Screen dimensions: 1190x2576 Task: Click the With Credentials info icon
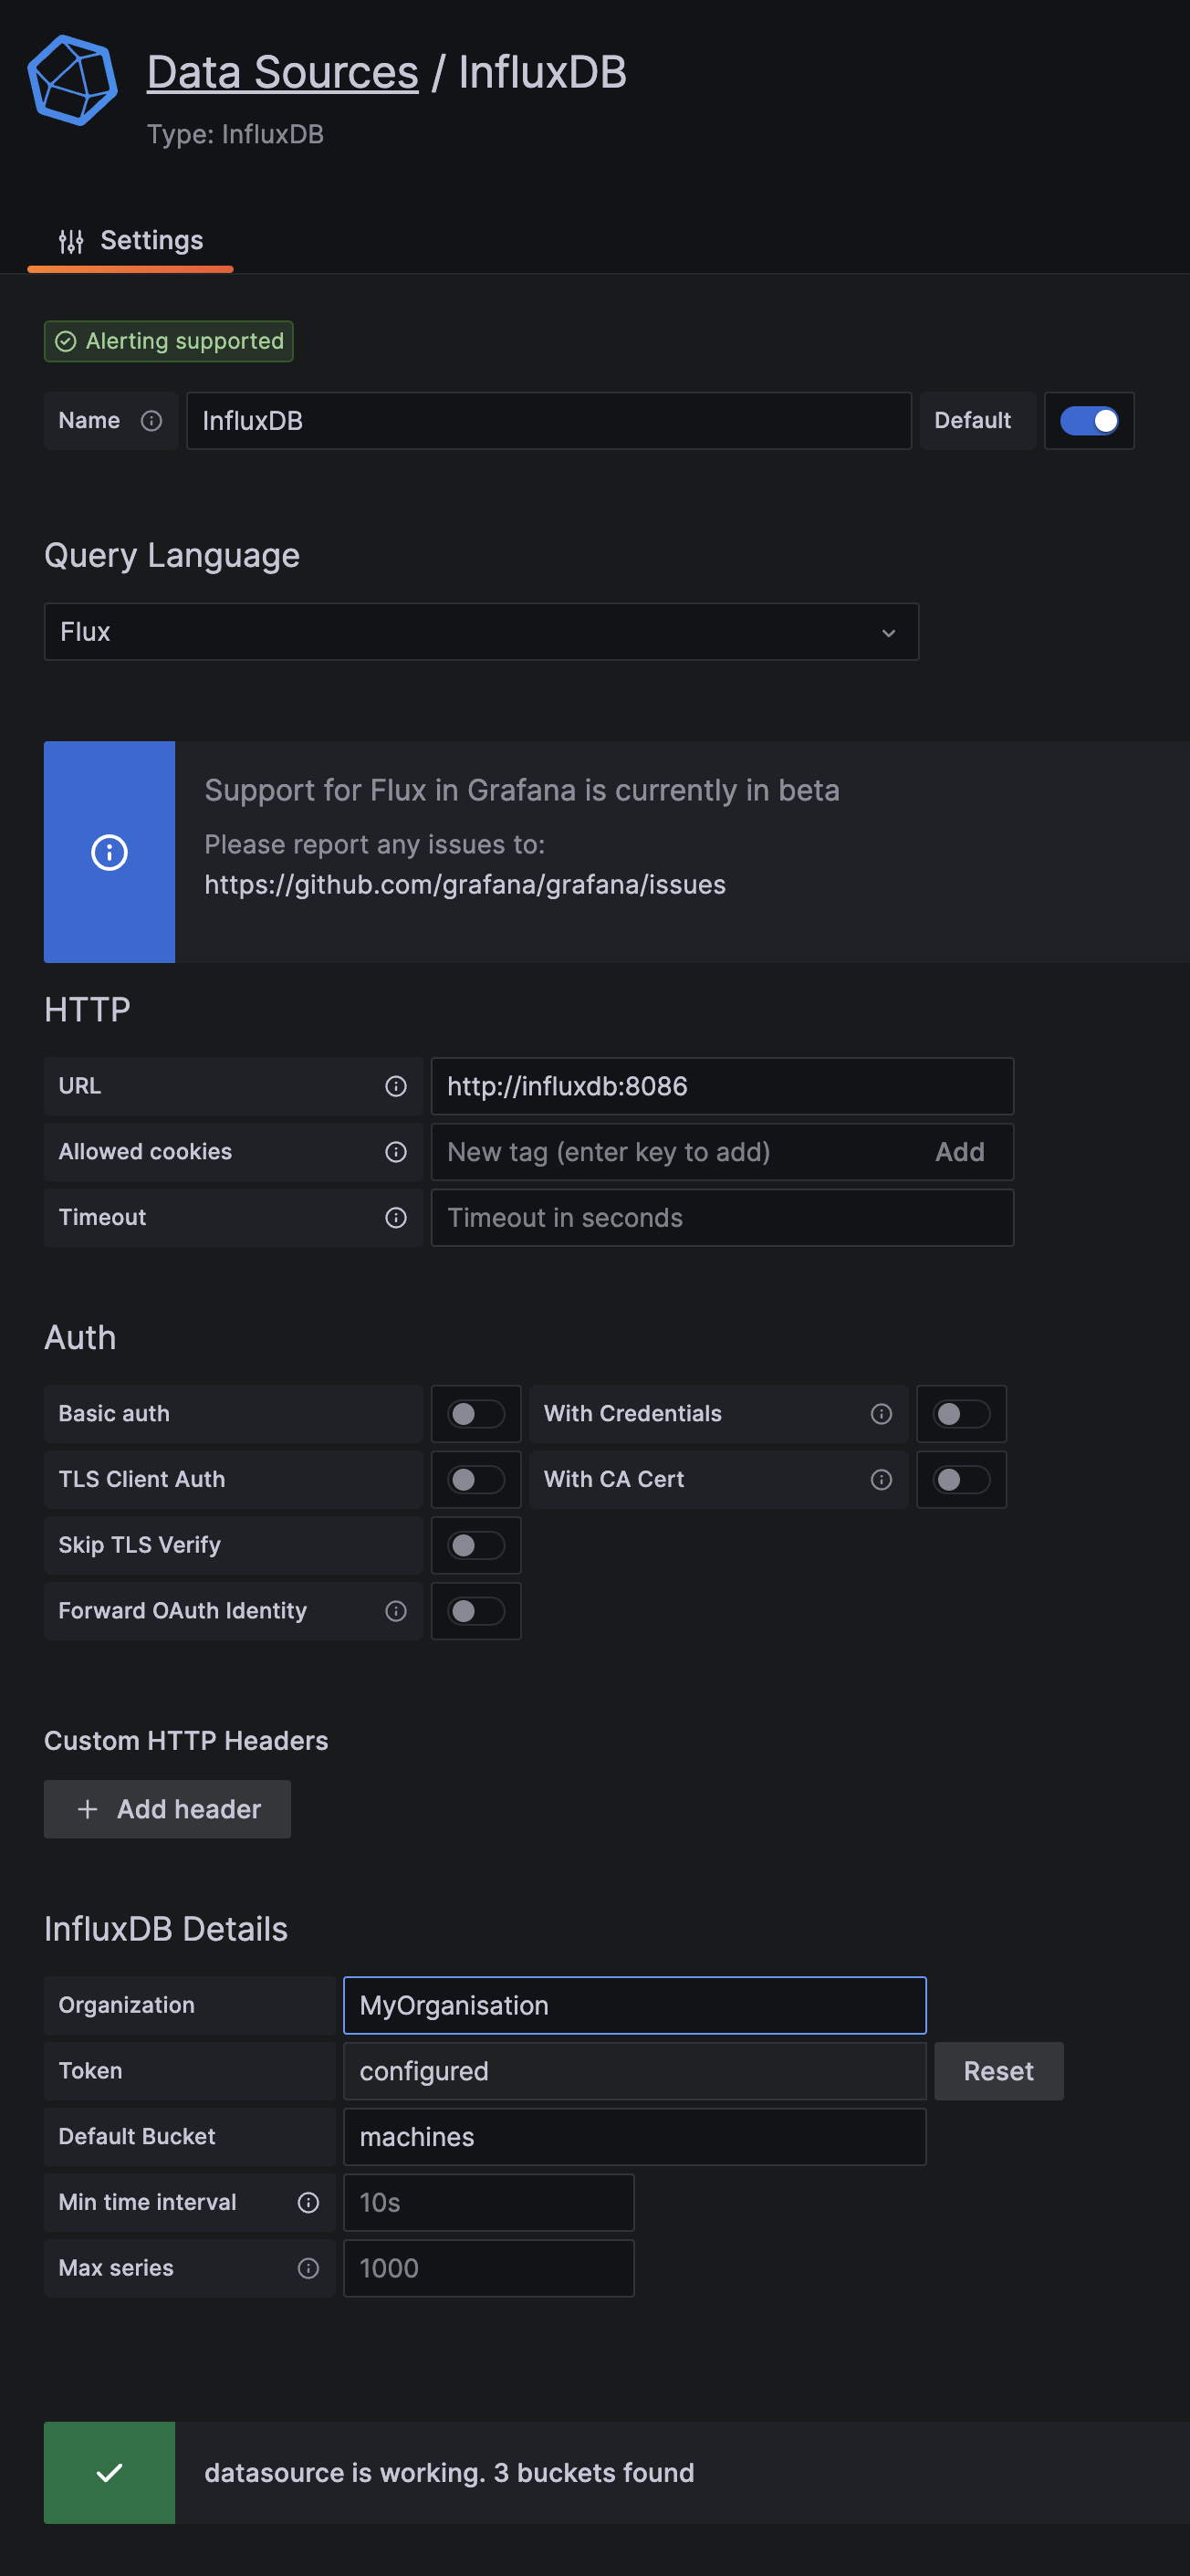click(881, 1413)
